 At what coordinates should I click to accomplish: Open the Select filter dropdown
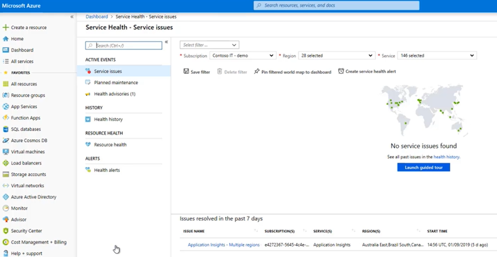(x=209, y=45)
